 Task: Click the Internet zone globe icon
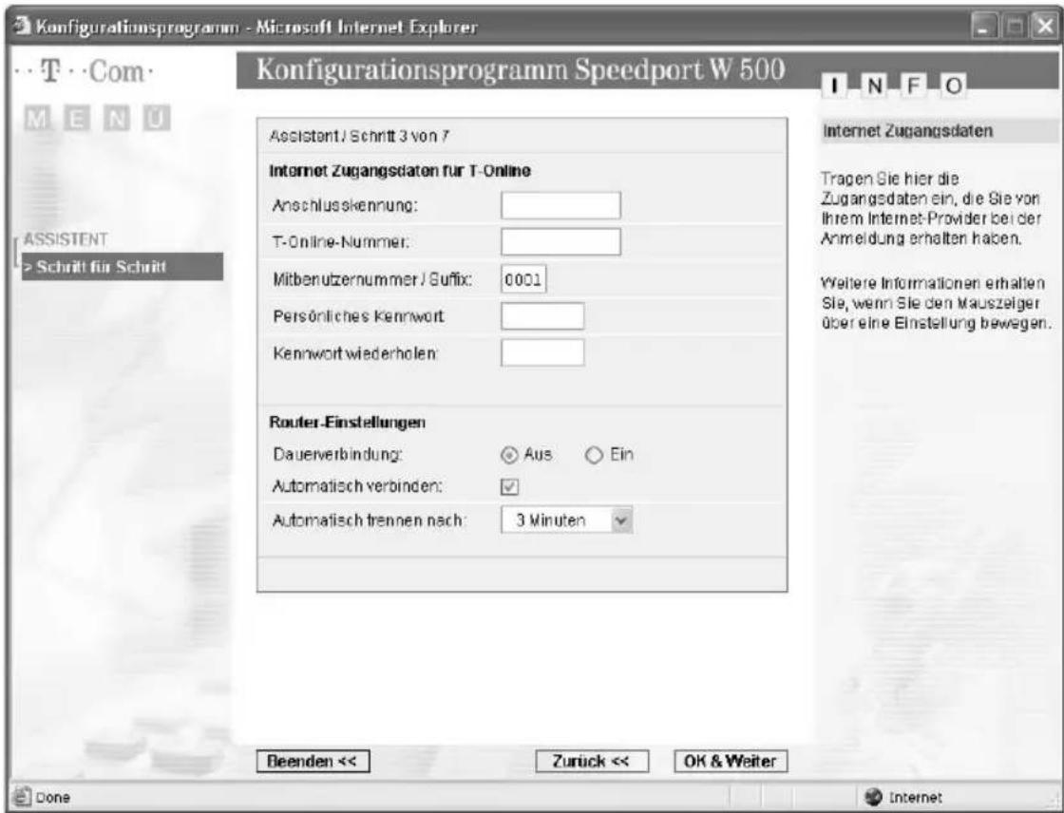[874, 798]
